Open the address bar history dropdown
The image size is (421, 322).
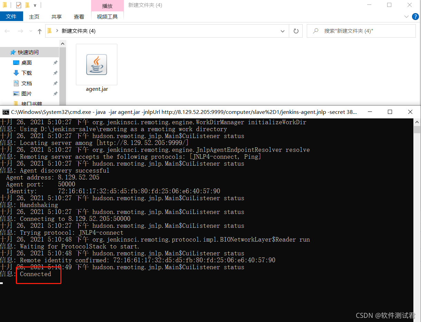[283, 31]
